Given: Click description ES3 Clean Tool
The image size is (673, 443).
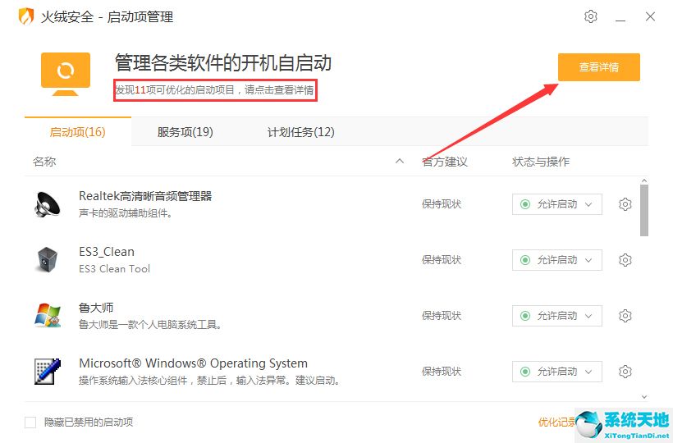Looking at the screenshot, I should click(114, 269).
